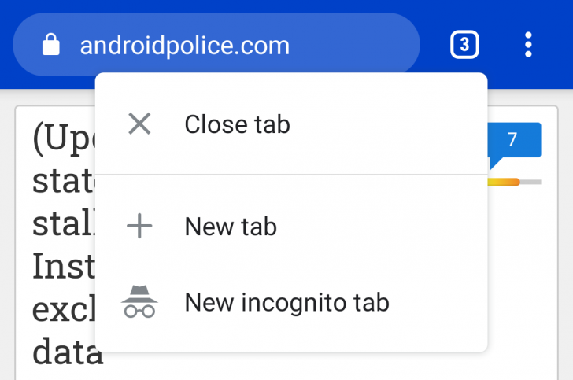
Task: Click the headline fragment "excl"
Action: point(63,311)
